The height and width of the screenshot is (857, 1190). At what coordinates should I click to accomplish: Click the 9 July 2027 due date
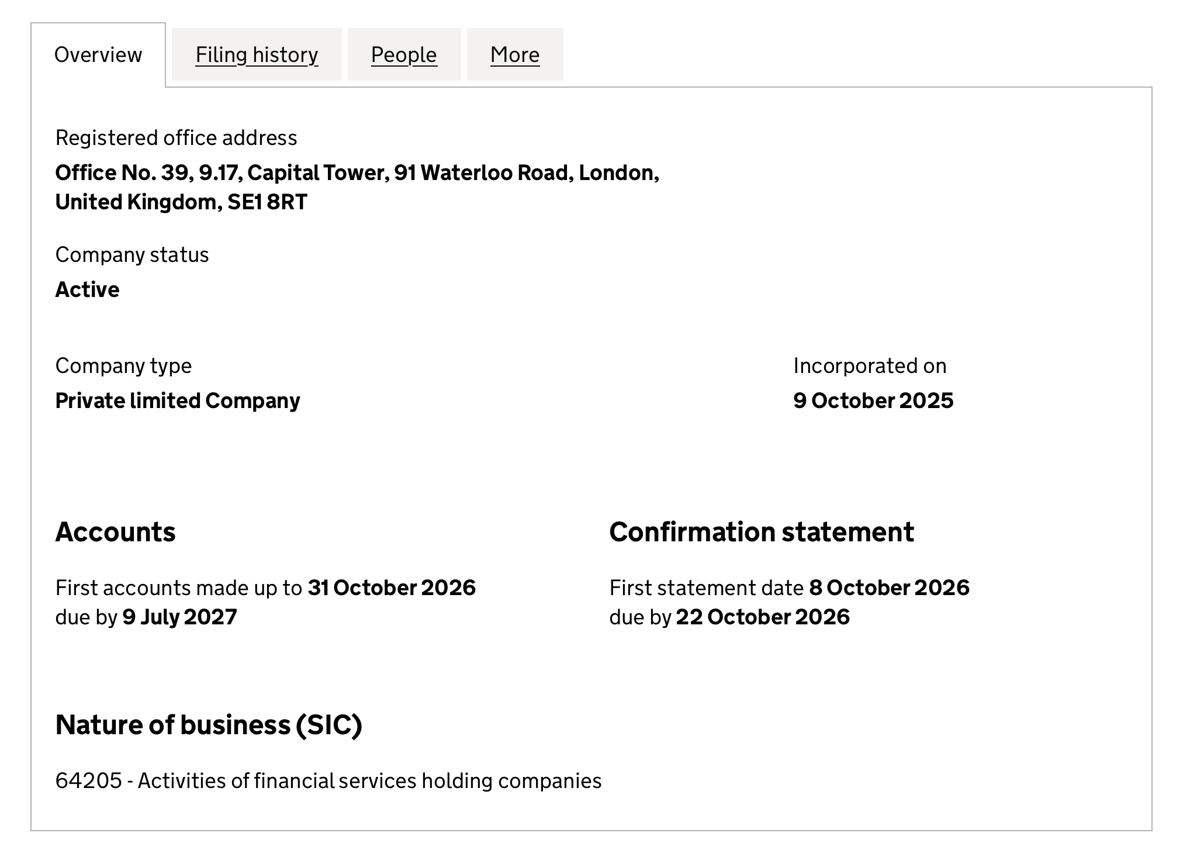[x=179, y=617]
